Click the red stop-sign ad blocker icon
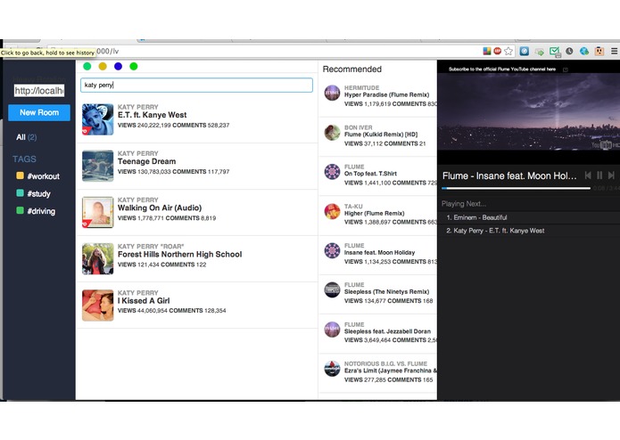This screenshot has height=440, width=620. pyautogui.click(x=498, y=51)
